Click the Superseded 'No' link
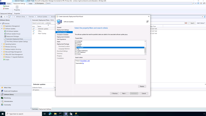206x116 pixels. (83, 63)
